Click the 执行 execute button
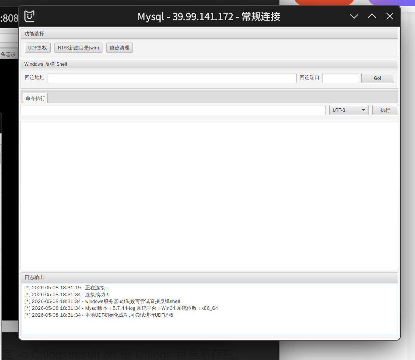415x360 pixels. [x=385, y=110]
